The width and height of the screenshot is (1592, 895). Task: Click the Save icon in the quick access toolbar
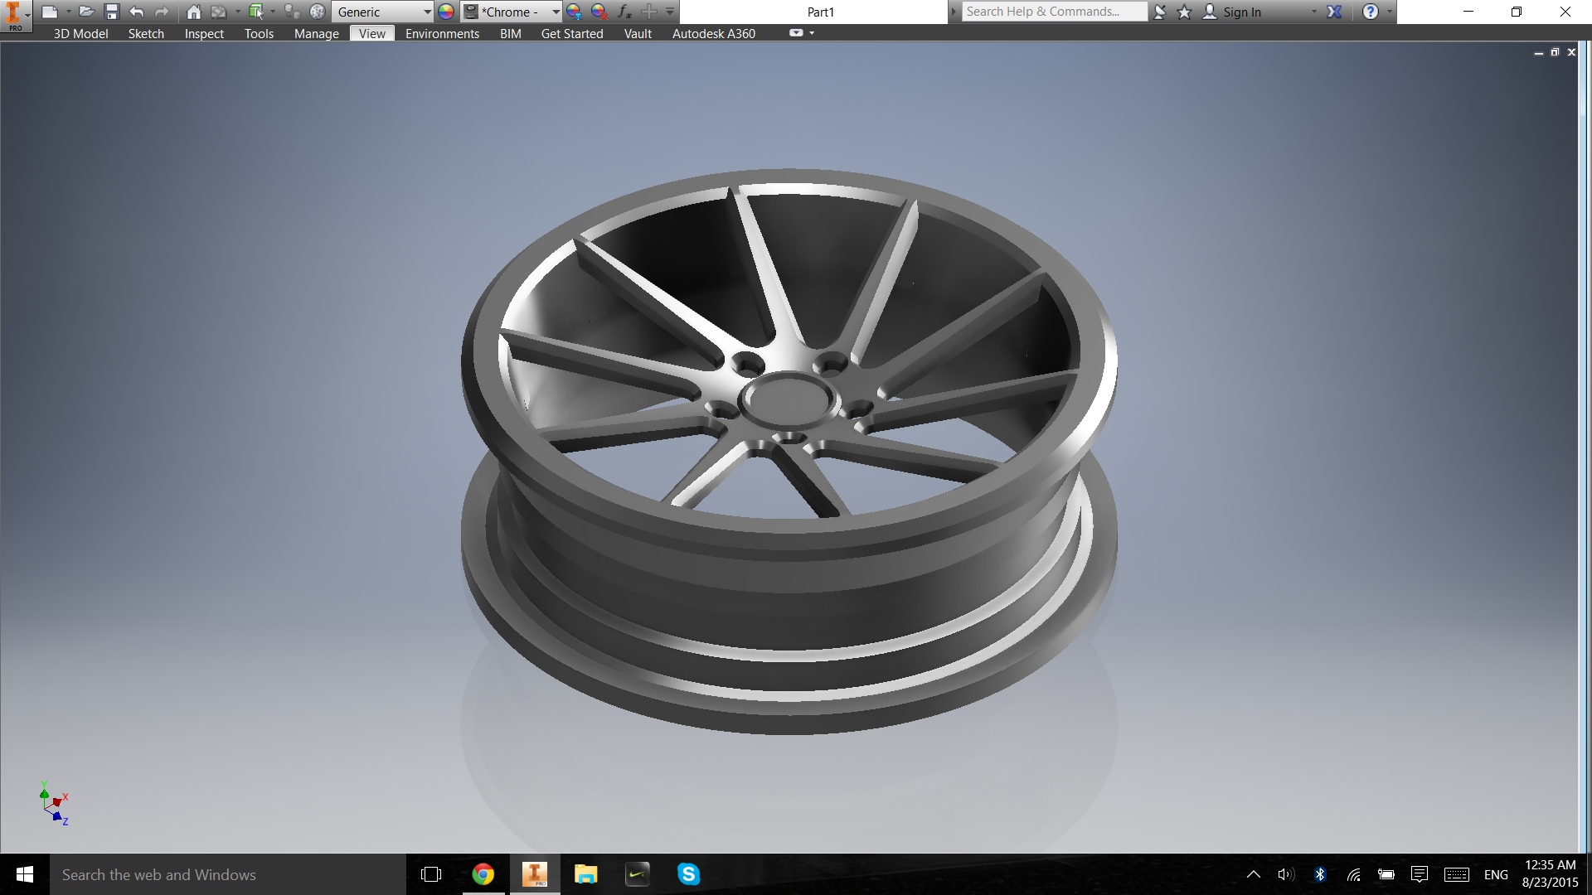[x=112, y=12]
